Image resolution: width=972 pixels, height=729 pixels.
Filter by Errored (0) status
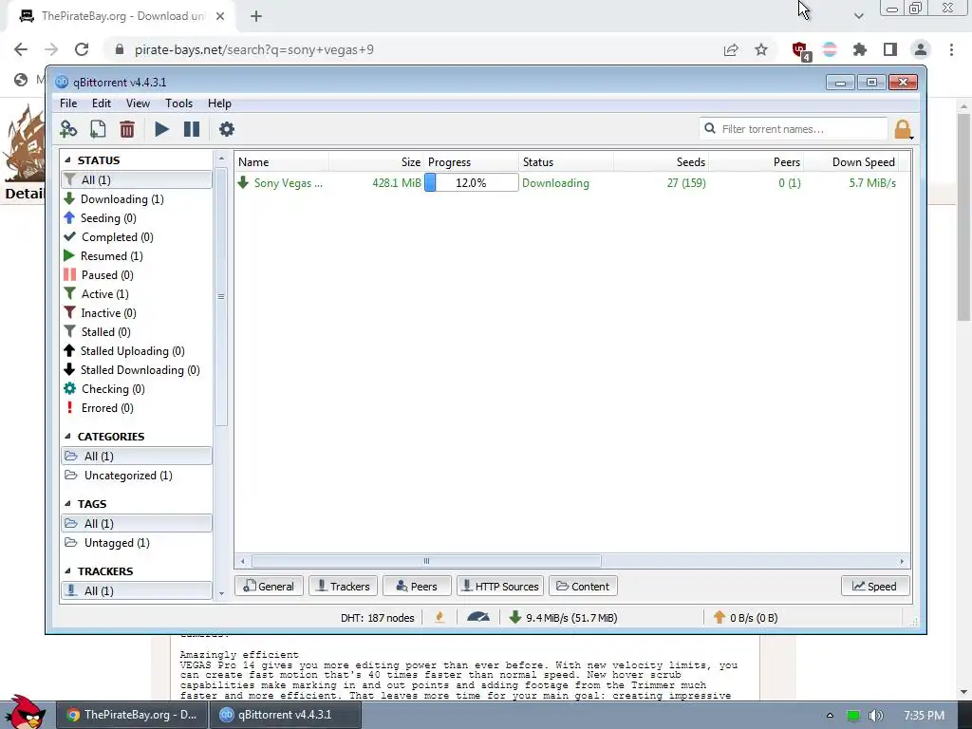(x=106, y=408)
